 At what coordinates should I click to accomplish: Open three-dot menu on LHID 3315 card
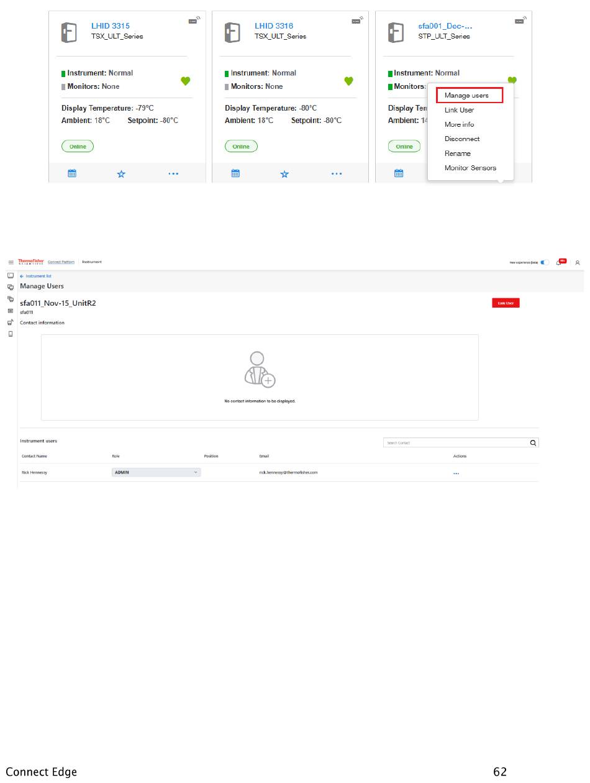(173, 174)
